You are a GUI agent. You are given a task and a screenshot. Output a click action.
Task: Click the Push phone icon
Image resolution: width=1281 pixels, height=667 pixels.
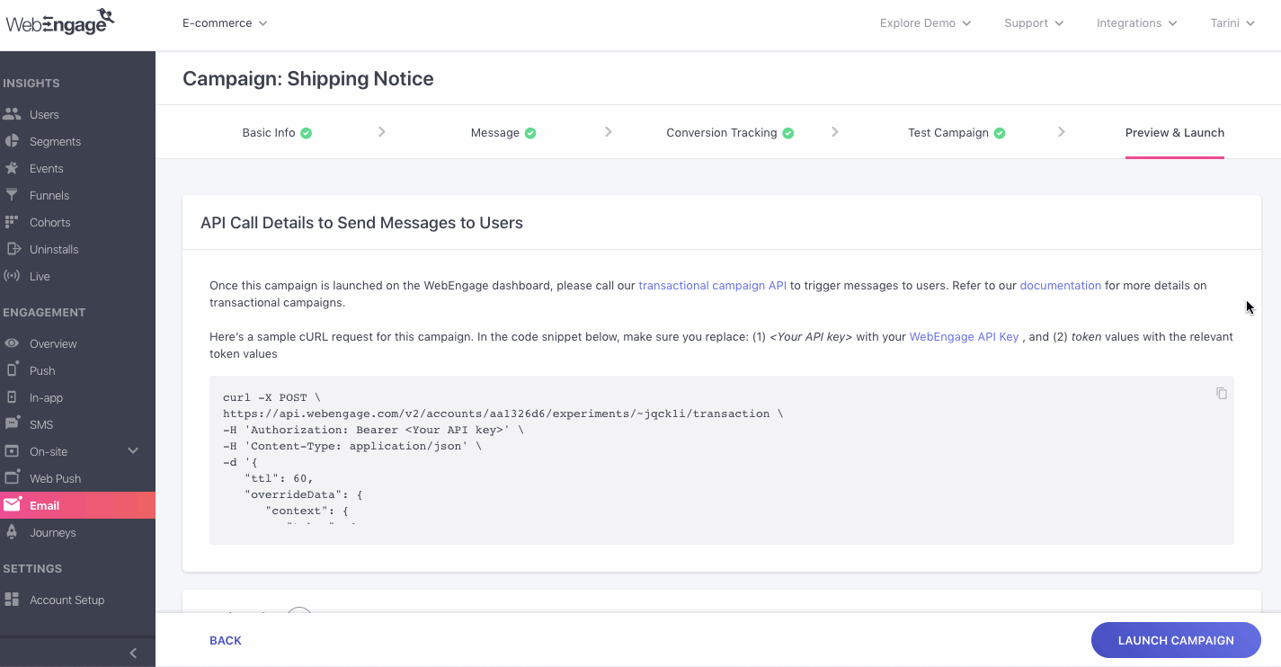pyautogui.click(x=12, y=369)
